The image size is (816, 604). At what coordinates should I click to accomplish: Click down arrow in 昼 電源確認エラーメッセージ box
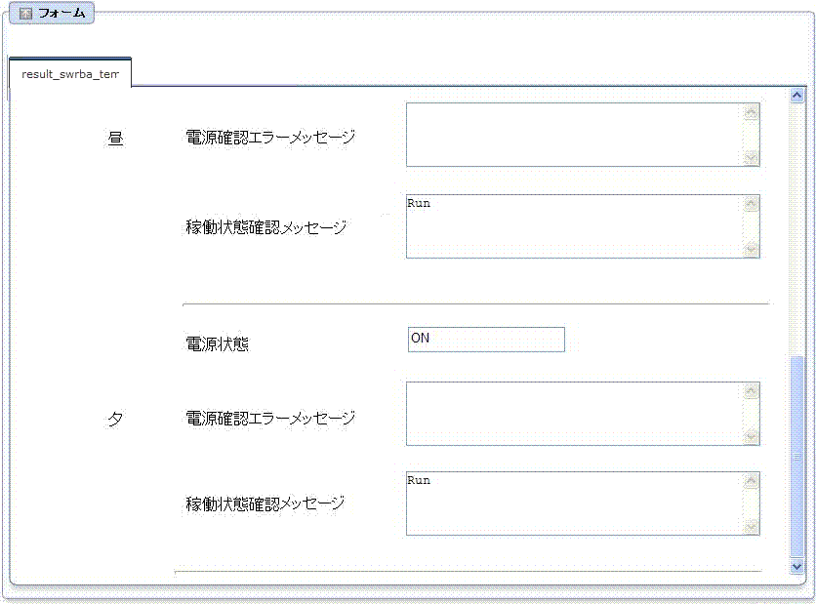click(751, 158)
